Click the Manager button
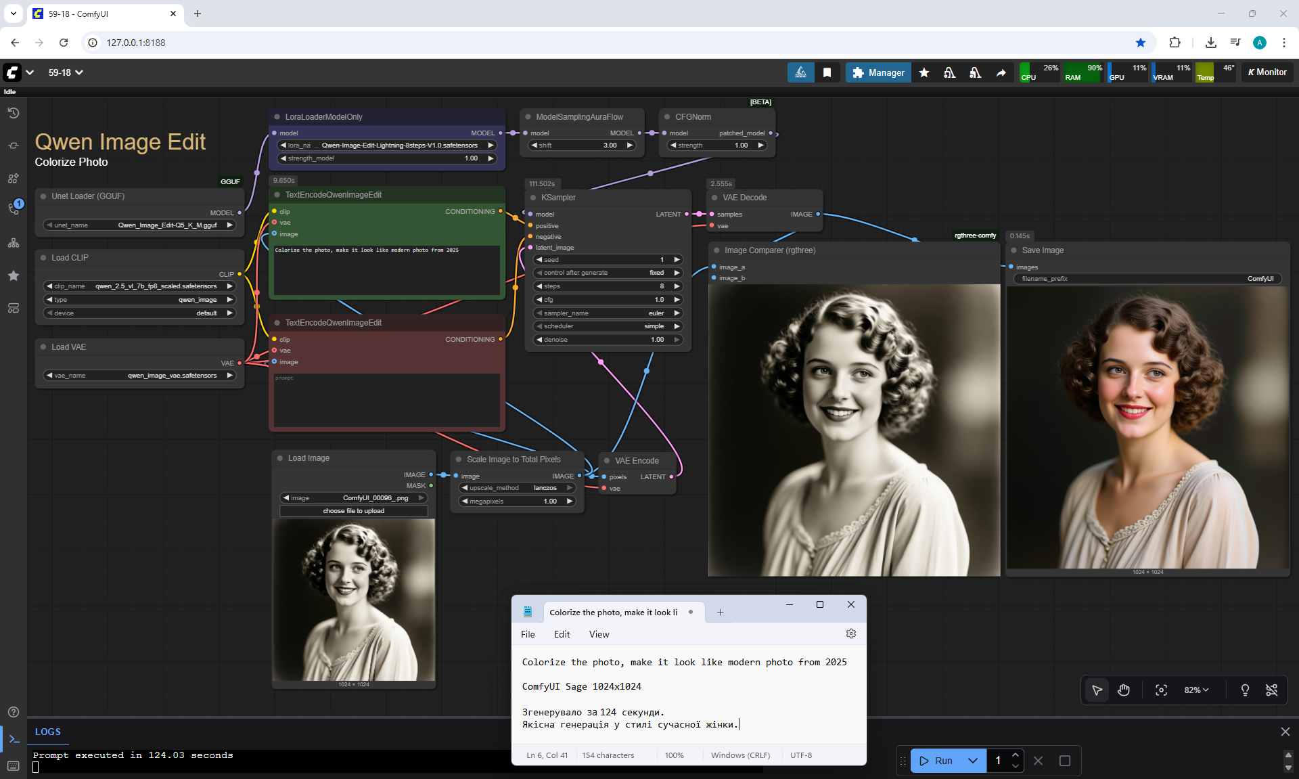Image resolution: width=1299 pixels, height=779 pixels. (878, 72)
